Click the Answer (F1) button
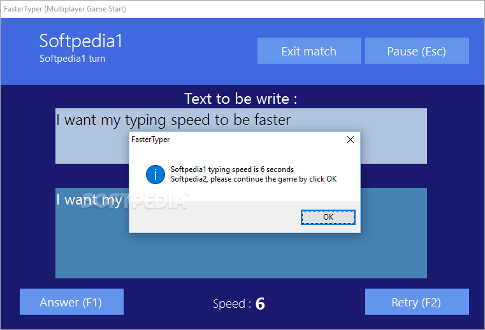Screen dimensions: 485x330 tap(71, 302)
